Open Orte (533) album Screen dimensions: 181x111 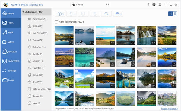coord(35,82)
